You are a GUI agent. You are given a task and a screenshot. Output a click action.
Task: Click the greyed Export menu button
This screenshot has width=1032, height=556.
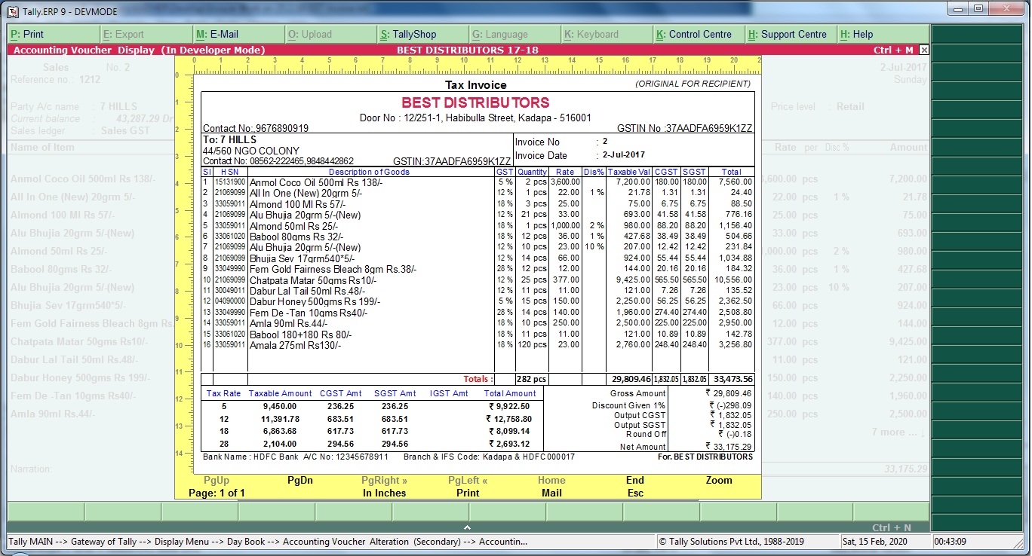point(146,34)
